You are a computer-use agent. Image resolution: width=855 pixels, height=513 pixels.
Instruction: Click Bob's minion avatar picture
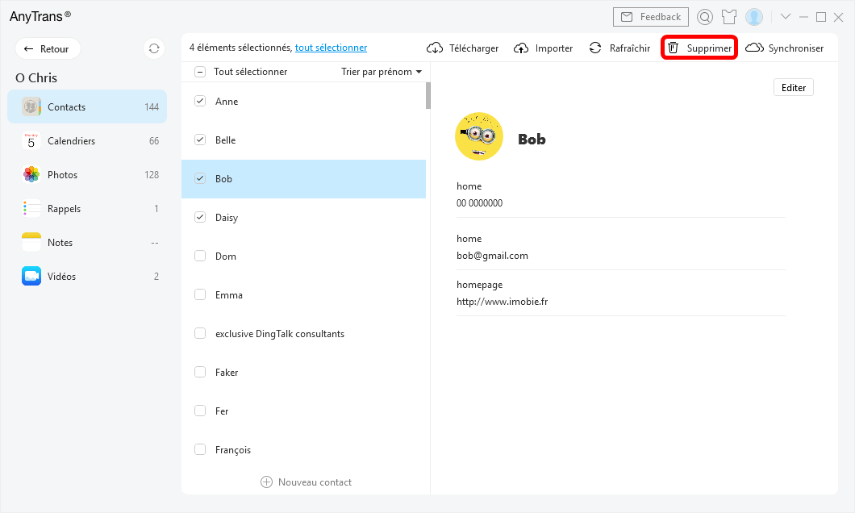click(479, 136)
